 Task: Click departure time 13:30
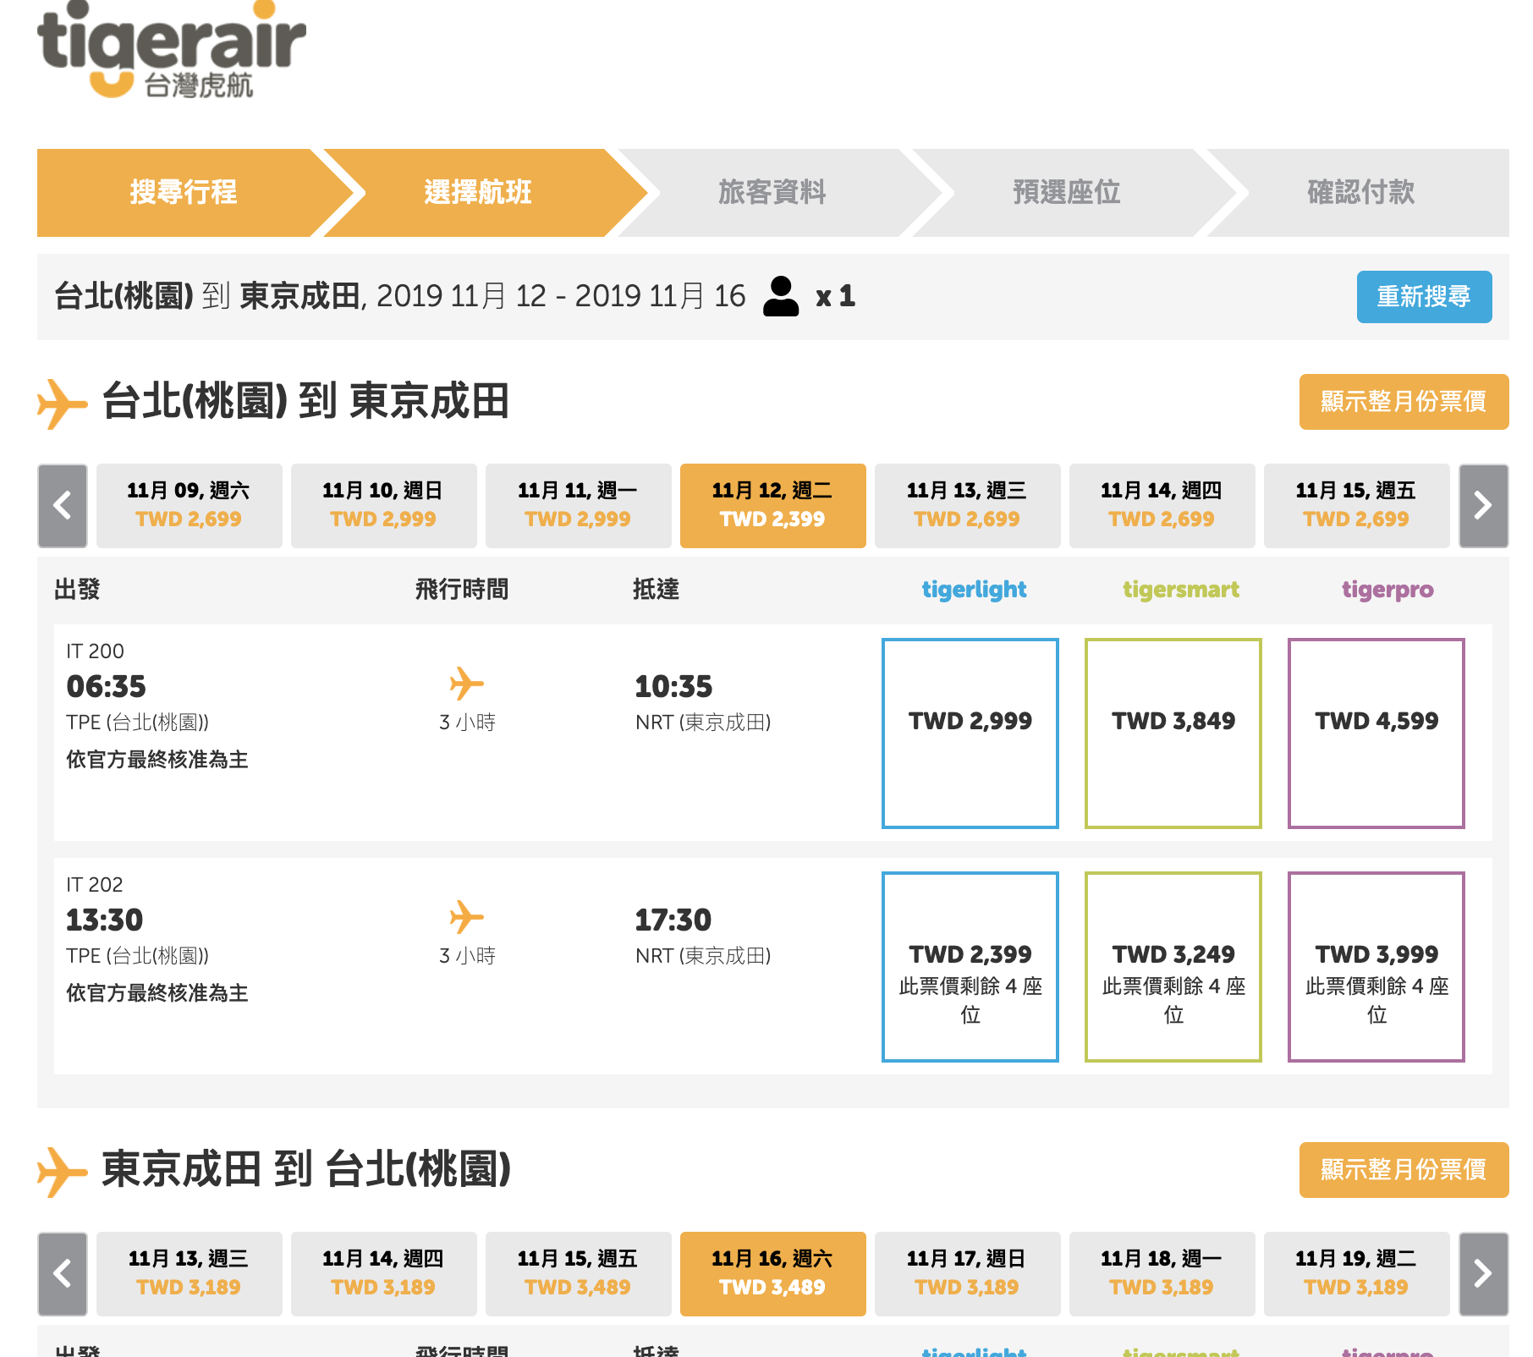coord(105,920)
